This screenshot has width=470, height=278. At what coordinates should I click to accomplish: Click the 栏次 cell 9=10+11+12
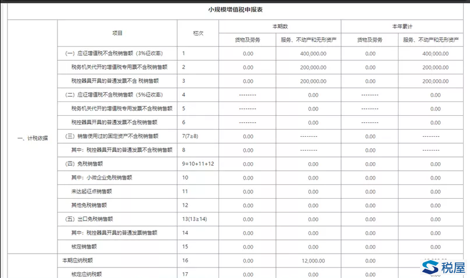pos(198,164)
